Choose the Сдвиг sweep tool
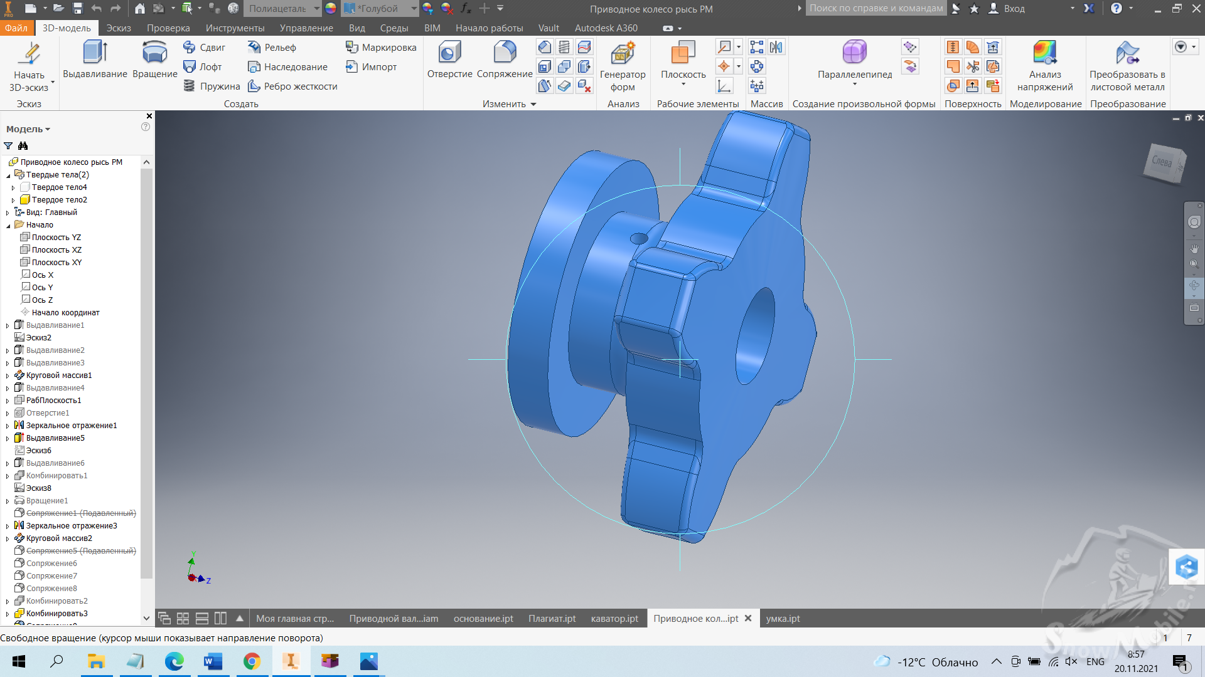 [x=204, y=47]
